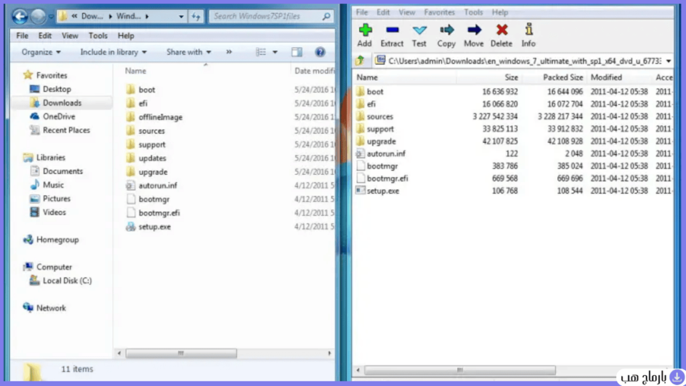Click the Copy icon in 7-Zip toolbar
This screenshot has width=686, height=386.
(x=446, y=30)
